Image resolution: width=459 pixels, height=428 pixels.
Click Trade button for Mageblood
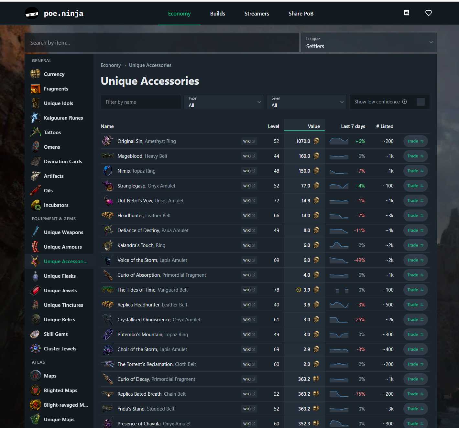tap(415, 156)
